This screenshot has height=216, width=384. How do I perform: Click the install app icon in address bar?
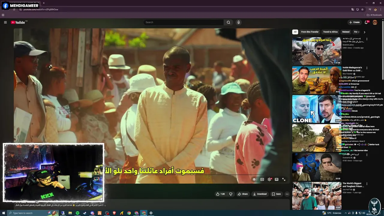pyautogui.click(x=357, y=9)
